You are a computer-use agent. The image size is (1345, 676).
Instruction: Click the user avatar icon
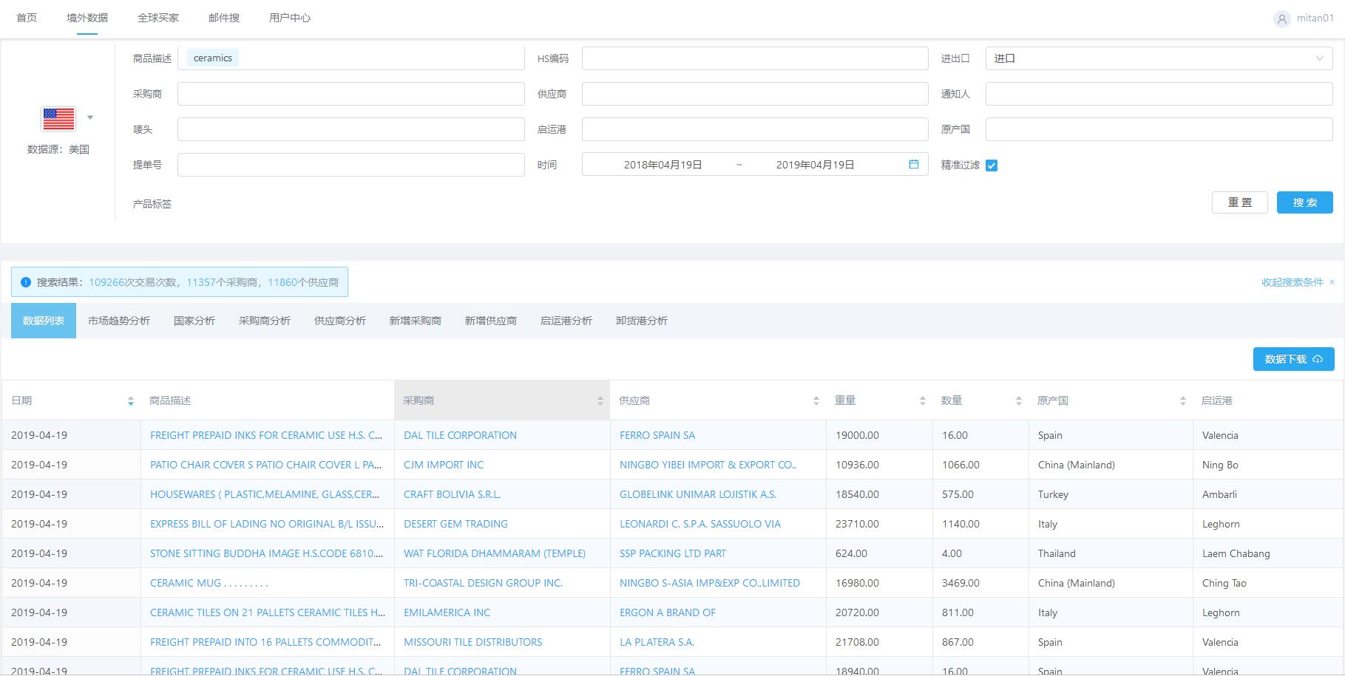coord(1281,19)
